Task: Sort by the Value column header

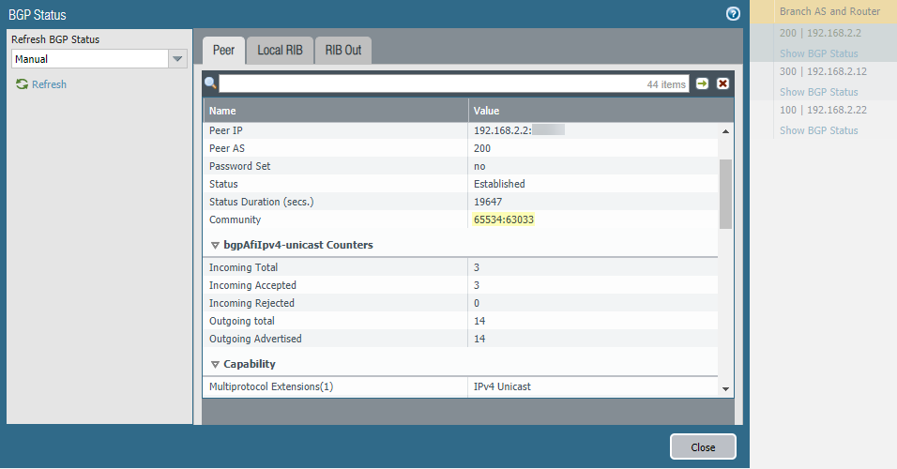Action: [591, 111]
